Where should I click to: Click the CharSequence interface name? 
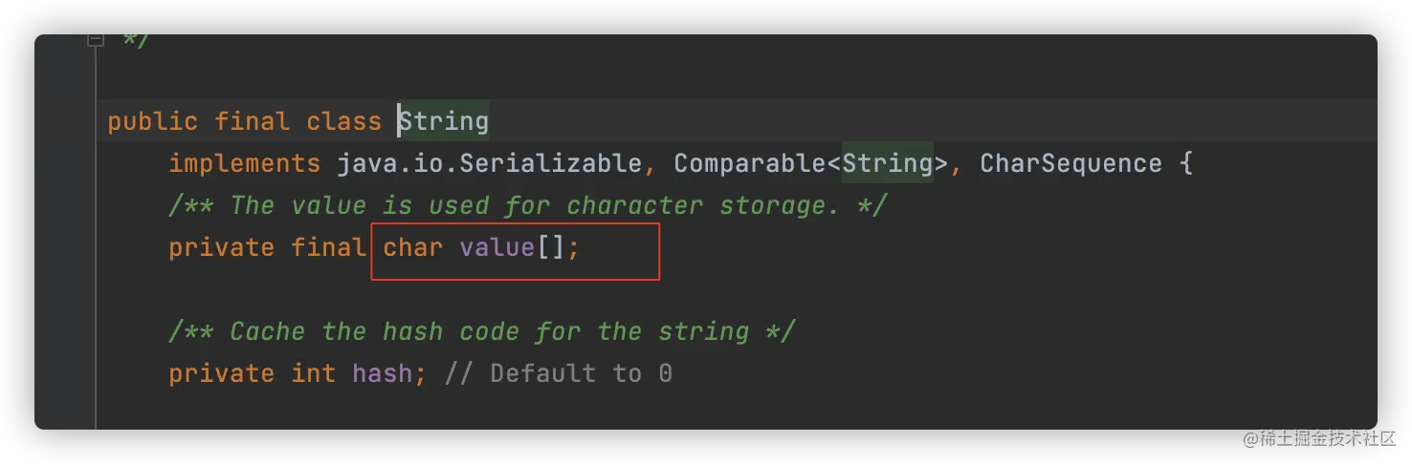point(1070,163)
